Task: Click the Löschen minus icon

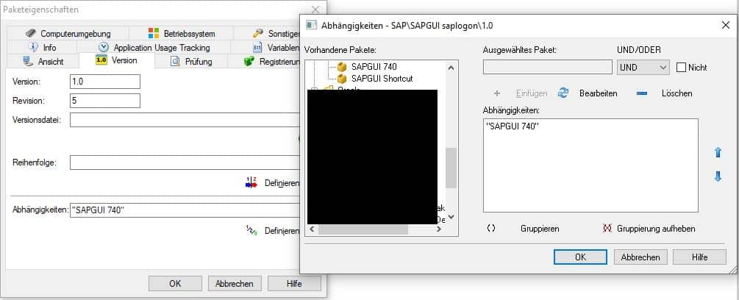Action: click(x=642, y=93)
